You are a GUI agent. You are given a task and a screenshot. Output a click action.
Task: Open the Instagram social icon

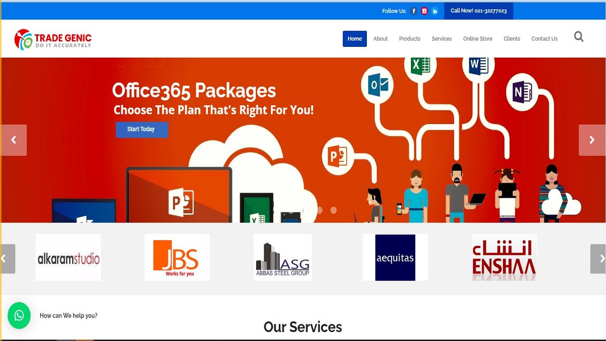click(424, 11)
